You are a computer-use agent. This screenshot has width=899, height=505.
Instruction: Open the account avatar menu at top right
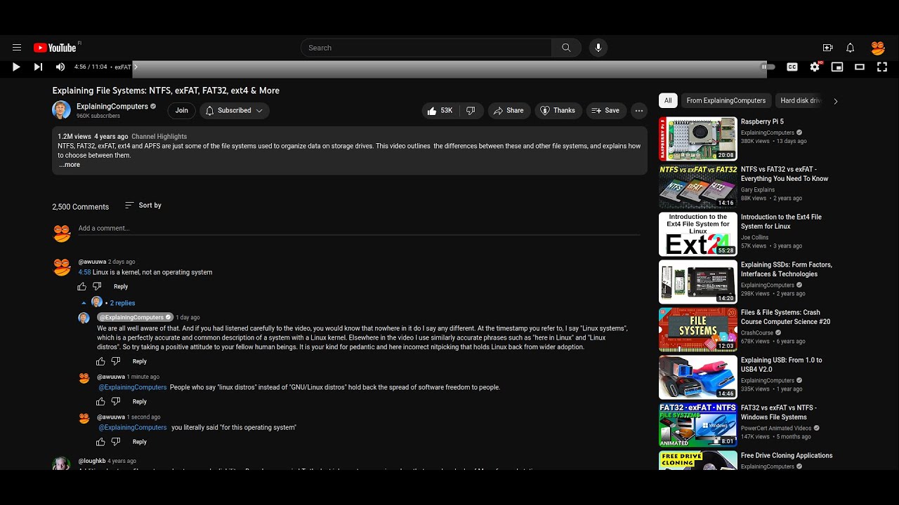pos(878,48)
